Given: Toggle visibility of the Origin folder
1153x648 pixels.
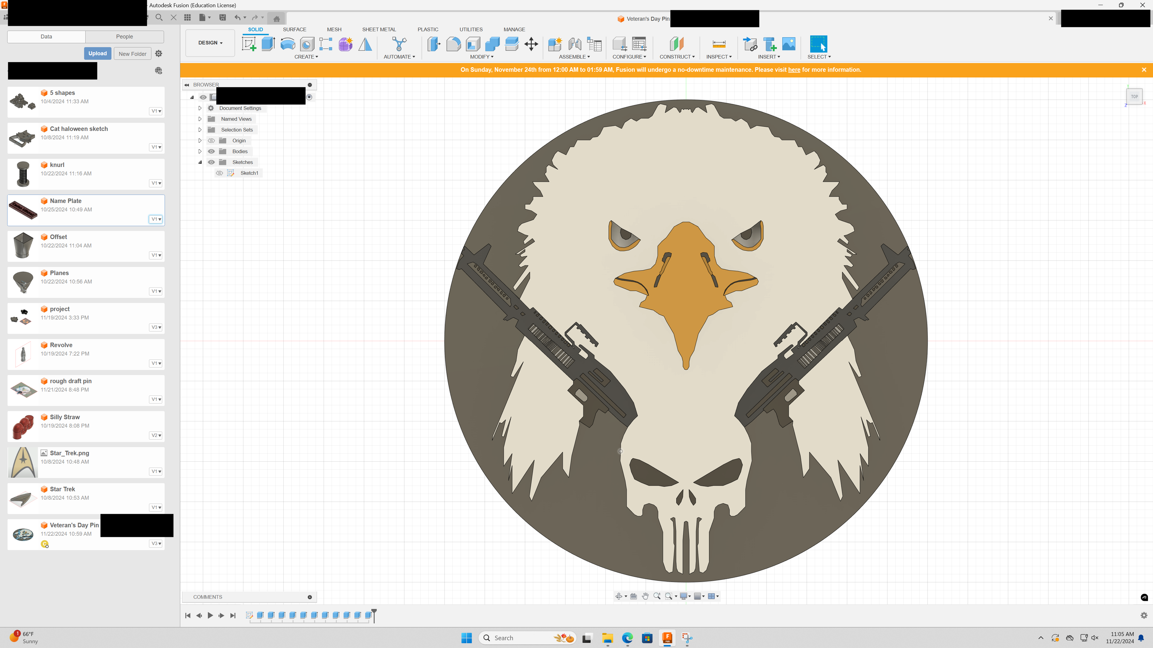Looking at the screenshot, I should (x=211, y=141).
